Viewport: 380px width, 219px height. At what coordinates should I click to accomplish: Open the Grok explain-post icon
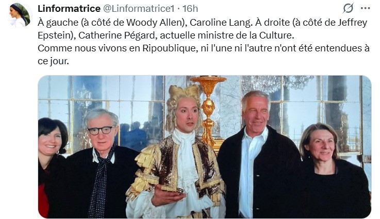pos(348,8)
